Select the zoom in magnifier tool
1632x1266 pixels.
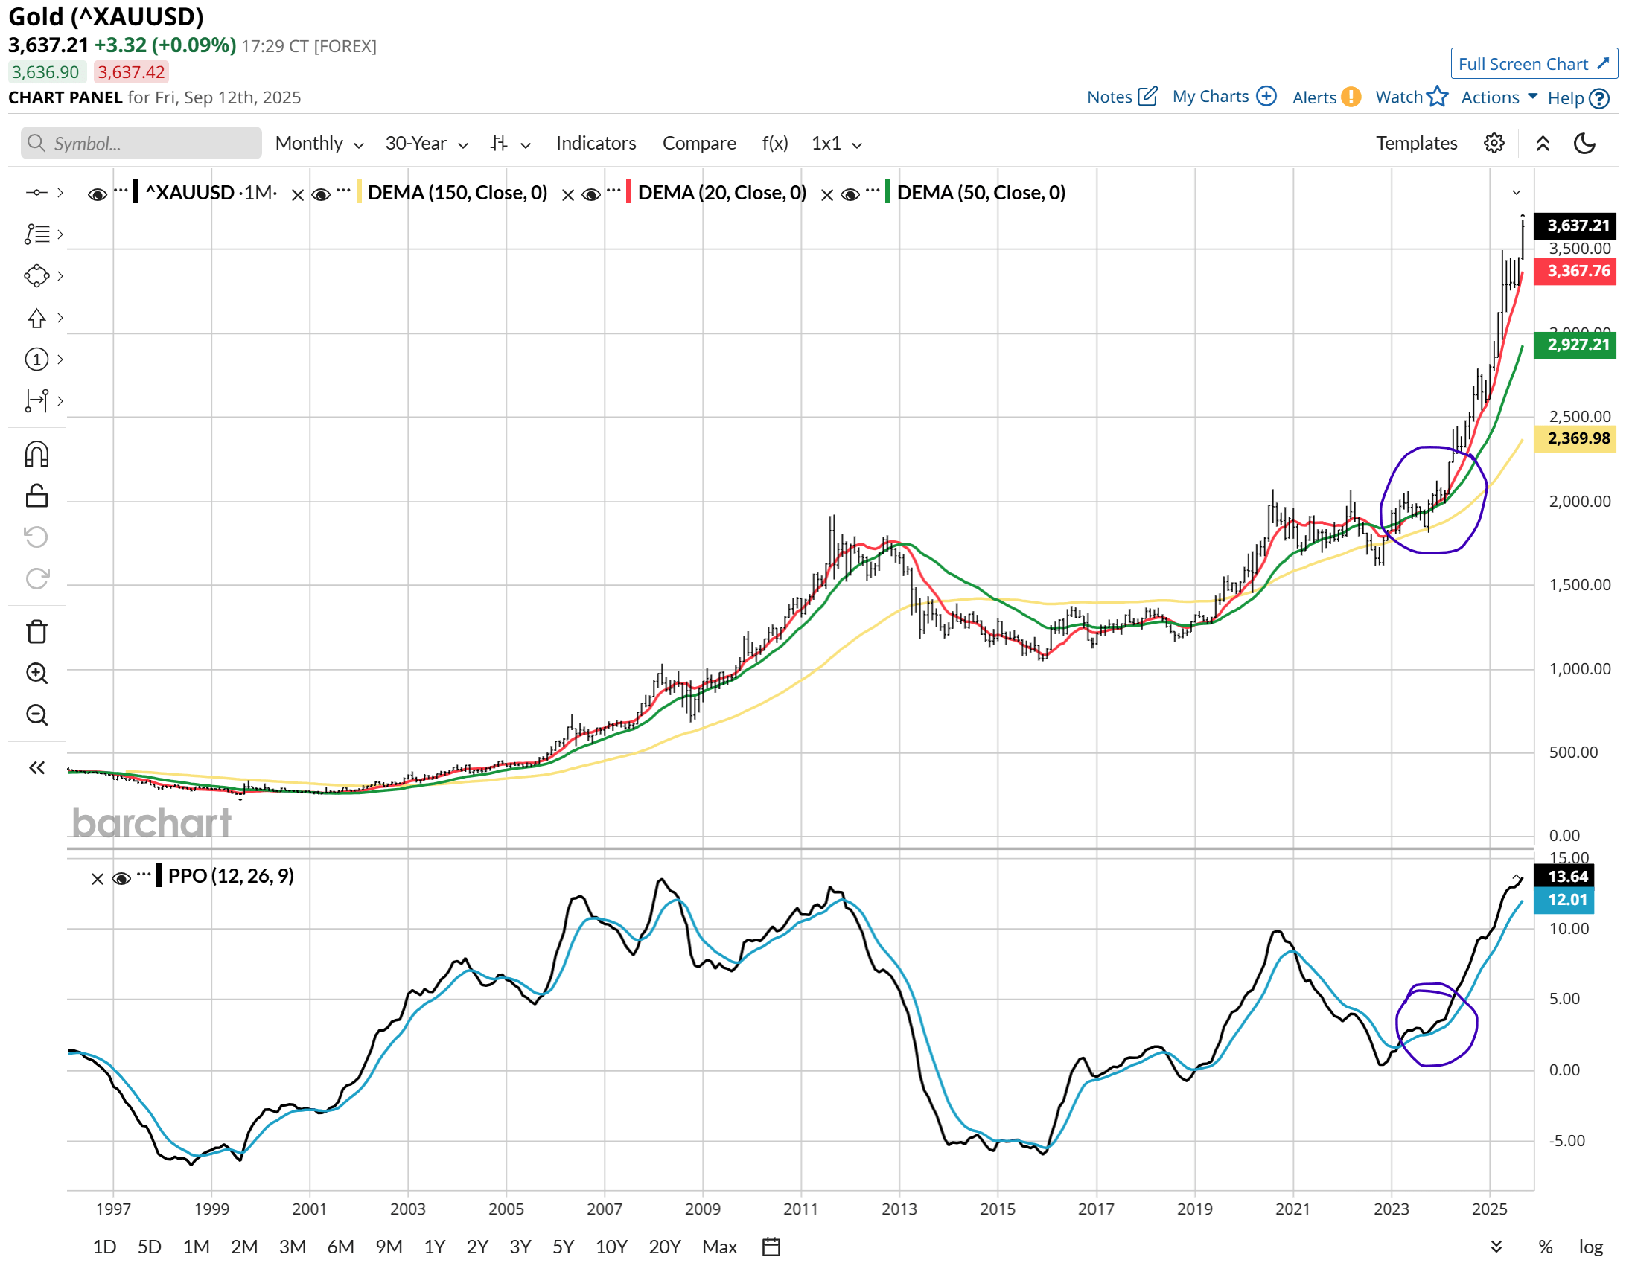click(36, 674)
